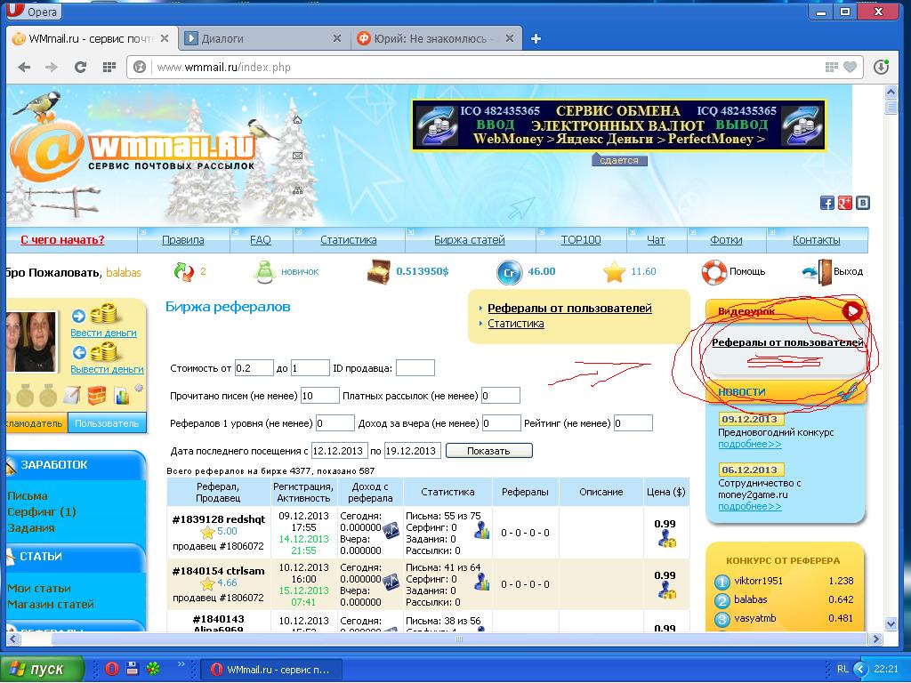
Task: Click the lifebuoy Помощь icon
Action: (x=714, y=272)
